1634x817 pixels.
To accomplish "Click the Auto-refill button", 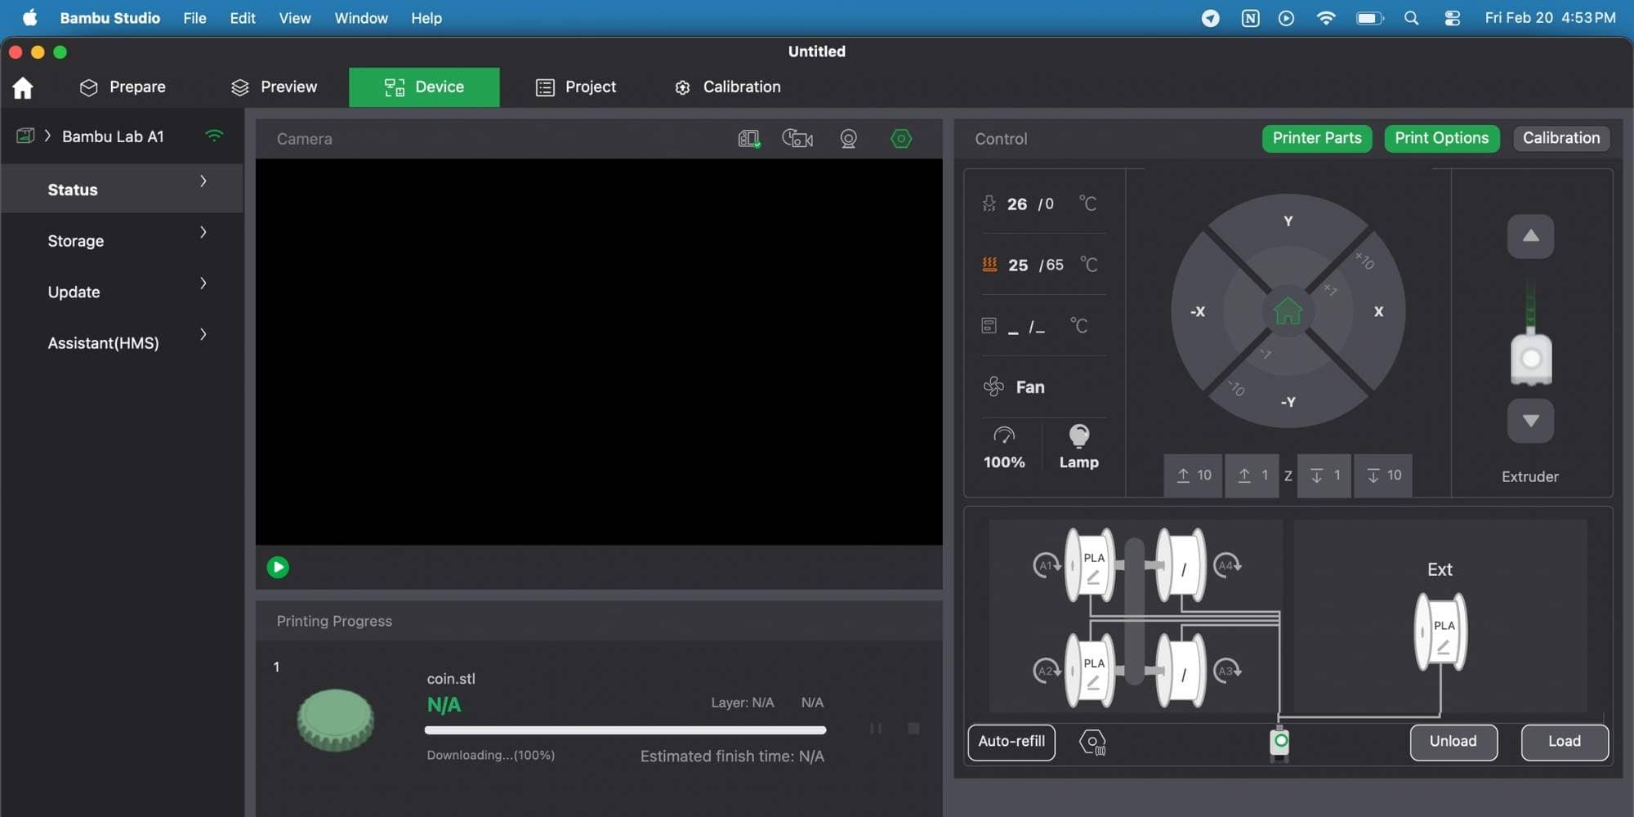I will [1011, 742].
